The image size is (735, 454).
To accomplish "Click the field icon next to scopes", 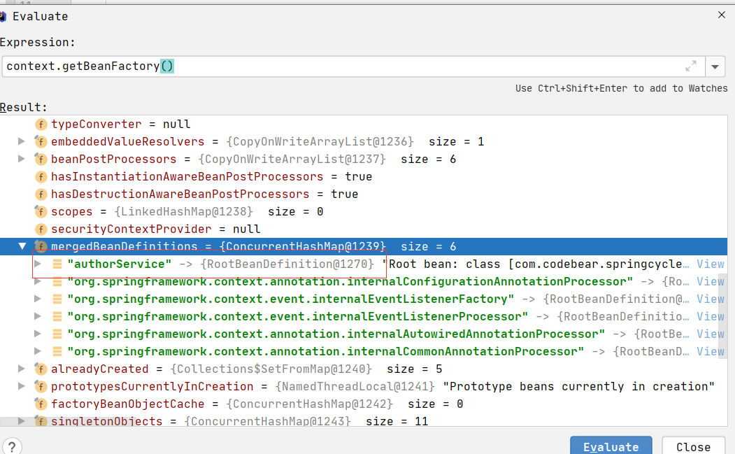I will (41, 211).
